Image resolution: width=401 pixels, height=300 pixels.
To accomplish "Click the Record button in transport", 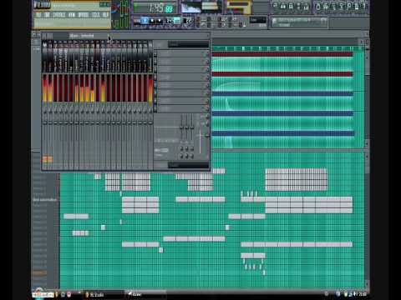I will 160,21.
